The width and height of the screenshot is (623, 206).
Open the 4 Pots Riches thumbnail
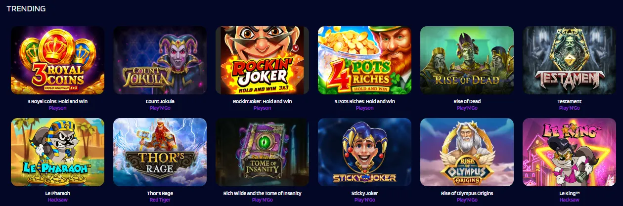point(364,60)
